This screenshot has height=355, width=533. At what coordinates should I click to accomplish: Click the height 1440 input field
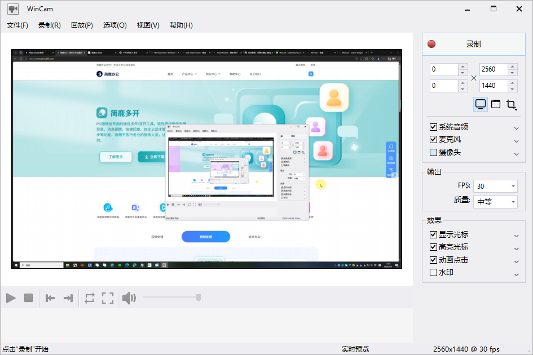coord(494,86)
